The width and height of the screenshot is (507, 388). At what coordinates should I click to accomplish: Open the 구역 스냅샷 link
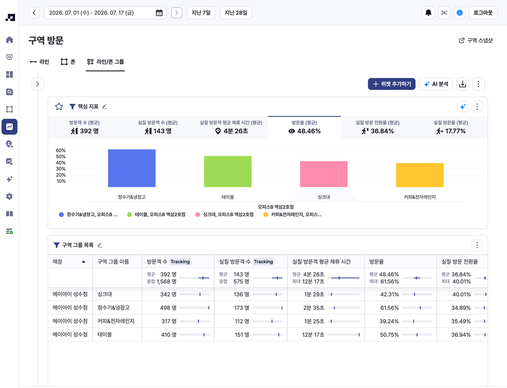476,41
